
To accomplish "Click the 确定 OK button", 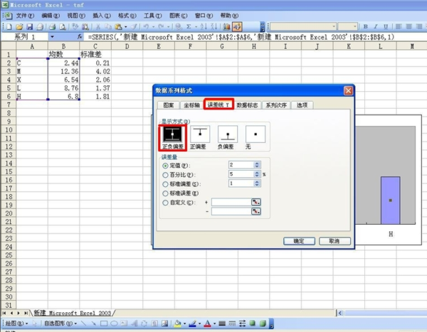I will click(x=299, y=241).
